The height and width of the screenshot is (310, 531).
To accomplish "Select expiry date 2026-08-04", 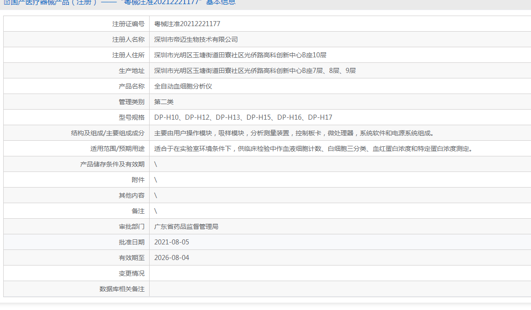I will pos(171,257).
